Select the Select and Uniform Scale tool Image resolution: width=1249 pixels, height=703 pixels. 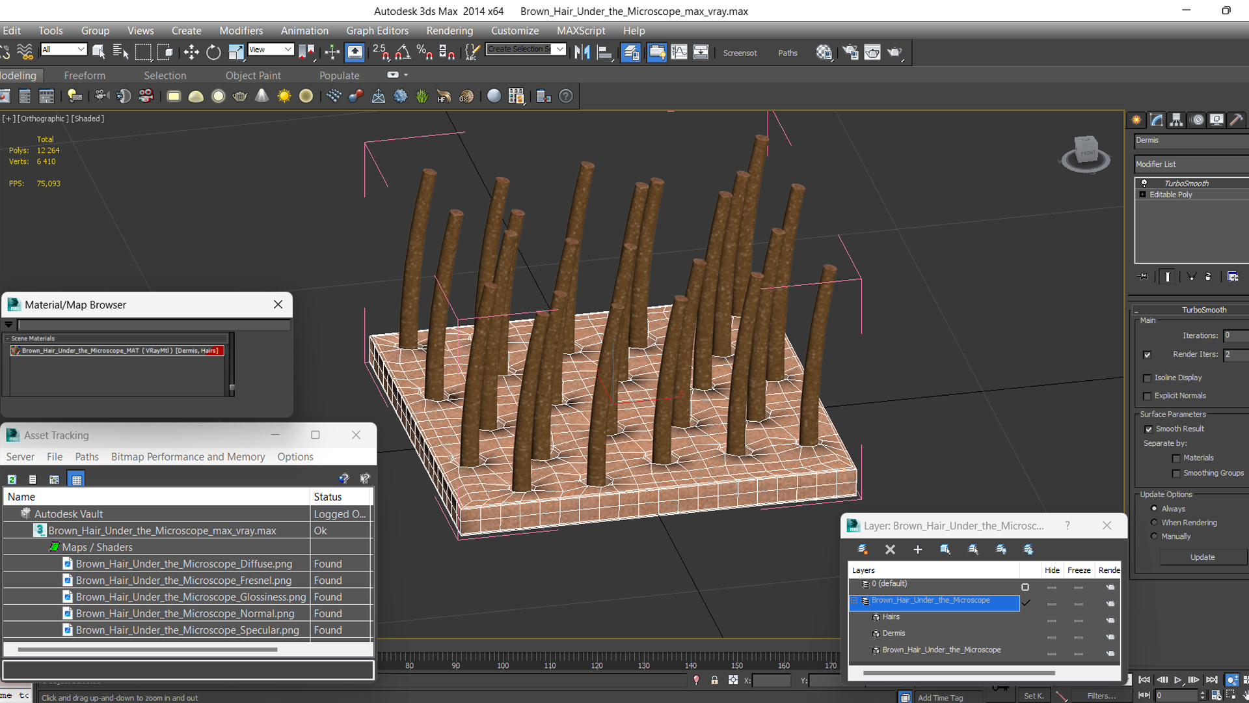[236, 52]
